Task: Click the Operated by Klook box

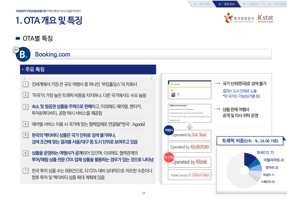Action: tap(189, 162)
